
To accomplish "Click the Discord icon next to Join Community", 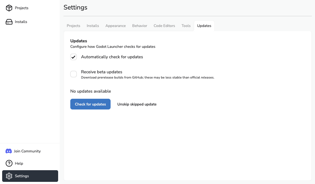I will tap(9, 151).
